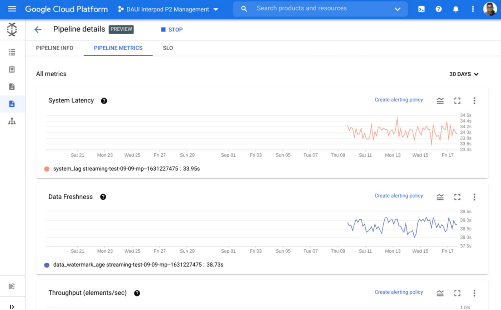Click the blue data_watermark_age legend swatch
Screen dimensions: 501x310
(x=47, y=265)
